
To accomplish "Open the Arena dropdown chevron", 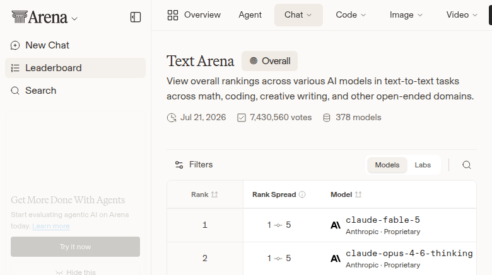I will 74,19.
